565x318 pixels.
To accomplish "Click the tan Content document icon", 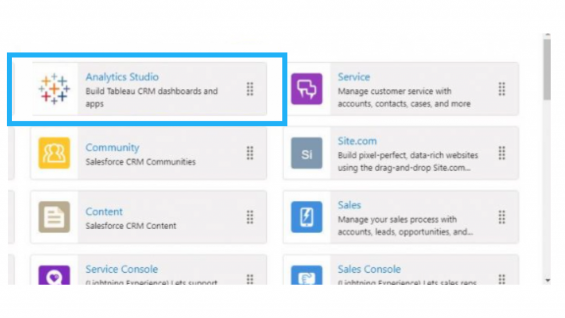I will (x=54, y=217).
